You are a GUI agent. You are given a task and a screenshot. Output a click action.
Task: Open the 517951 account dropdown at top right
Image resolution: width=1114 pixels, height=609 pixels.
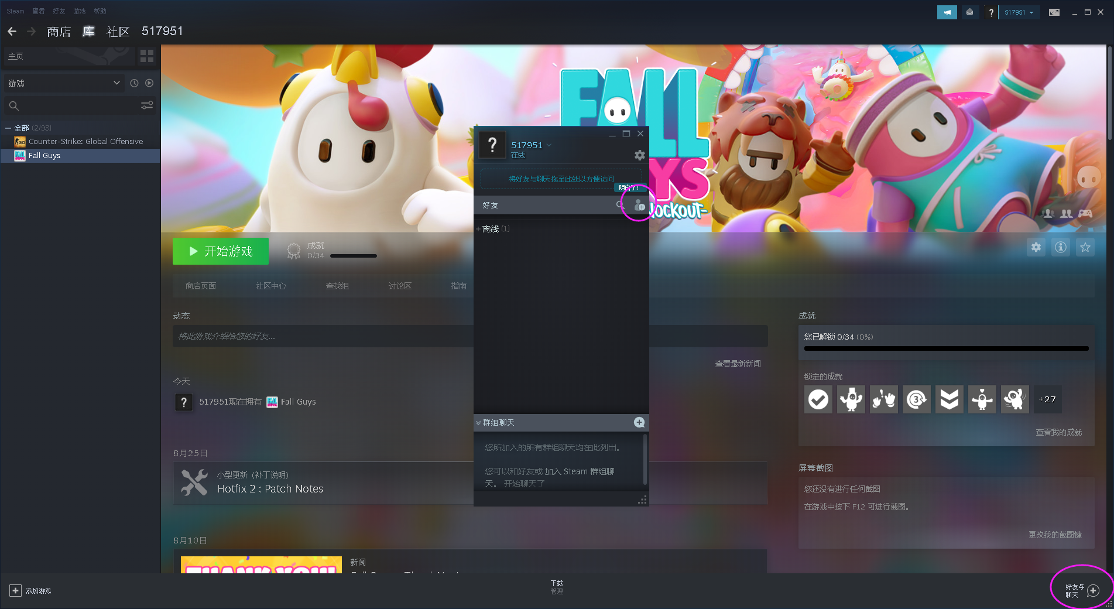point(1019,12)
